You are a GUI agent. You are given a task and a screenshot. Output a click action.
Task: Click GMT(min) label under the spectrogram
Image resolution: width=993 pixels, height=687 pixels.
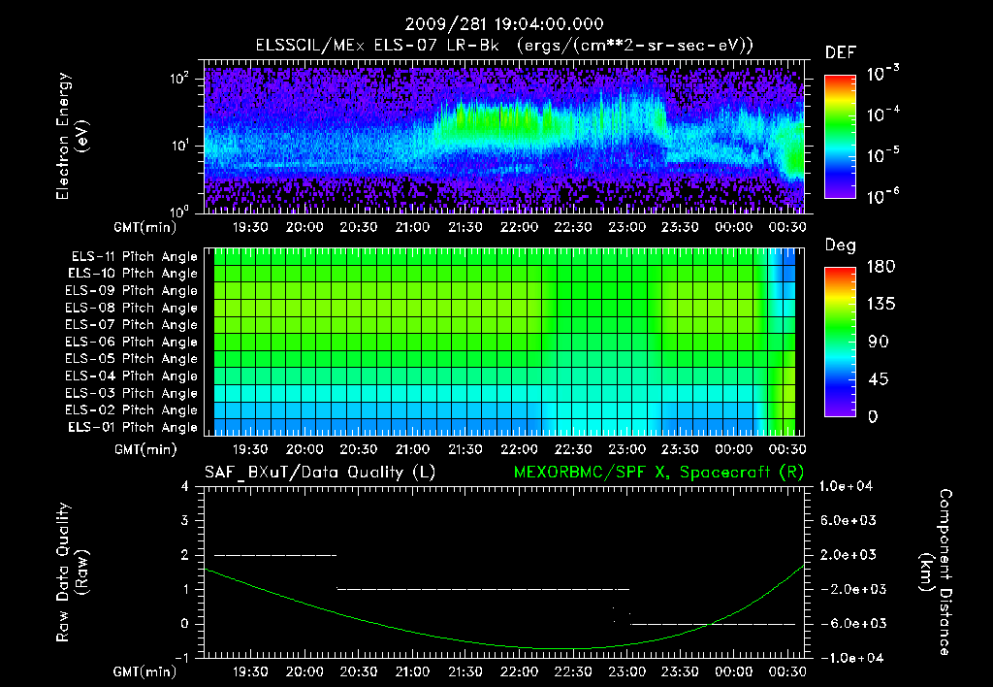(x=145, y=227)
